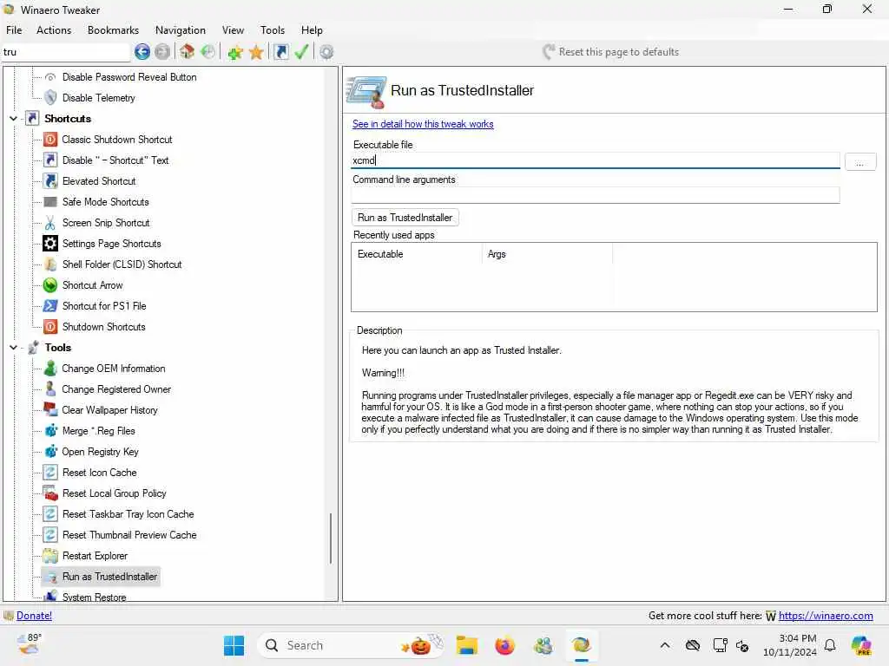Click the tree panel vertical scrollbar
889x666 pixels.
(x=331, y=538)
